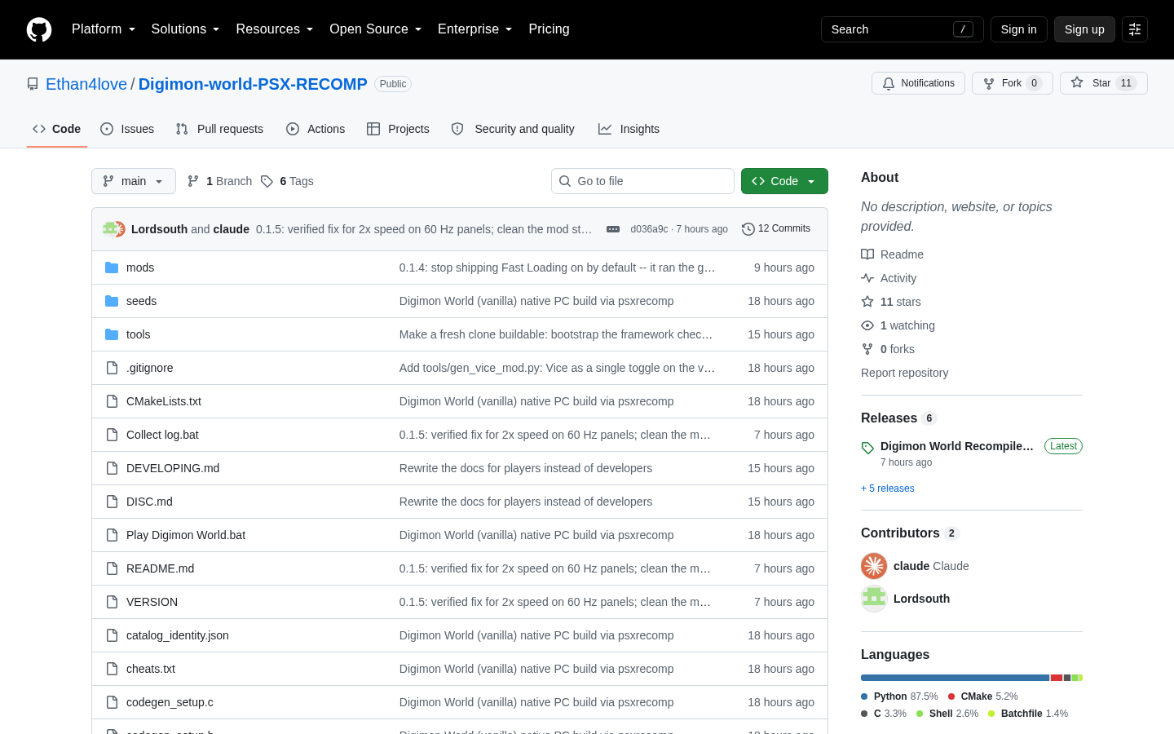Click the branch icon beside 1 Branch
The height and width of the screenshot is (734, 1174).
pos(193,181)
